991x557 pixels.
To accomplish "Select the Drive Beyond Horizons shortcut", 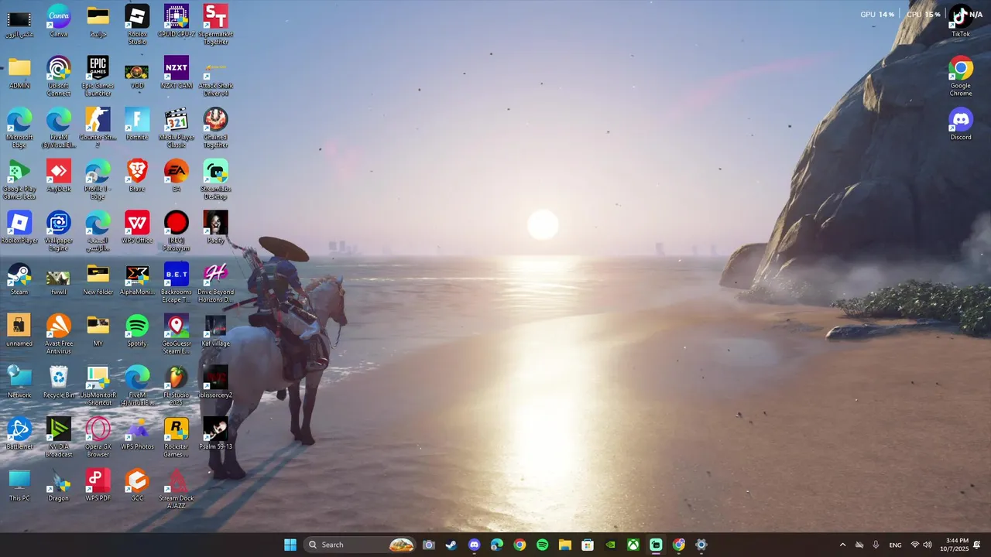I will [x=215, y=282].
